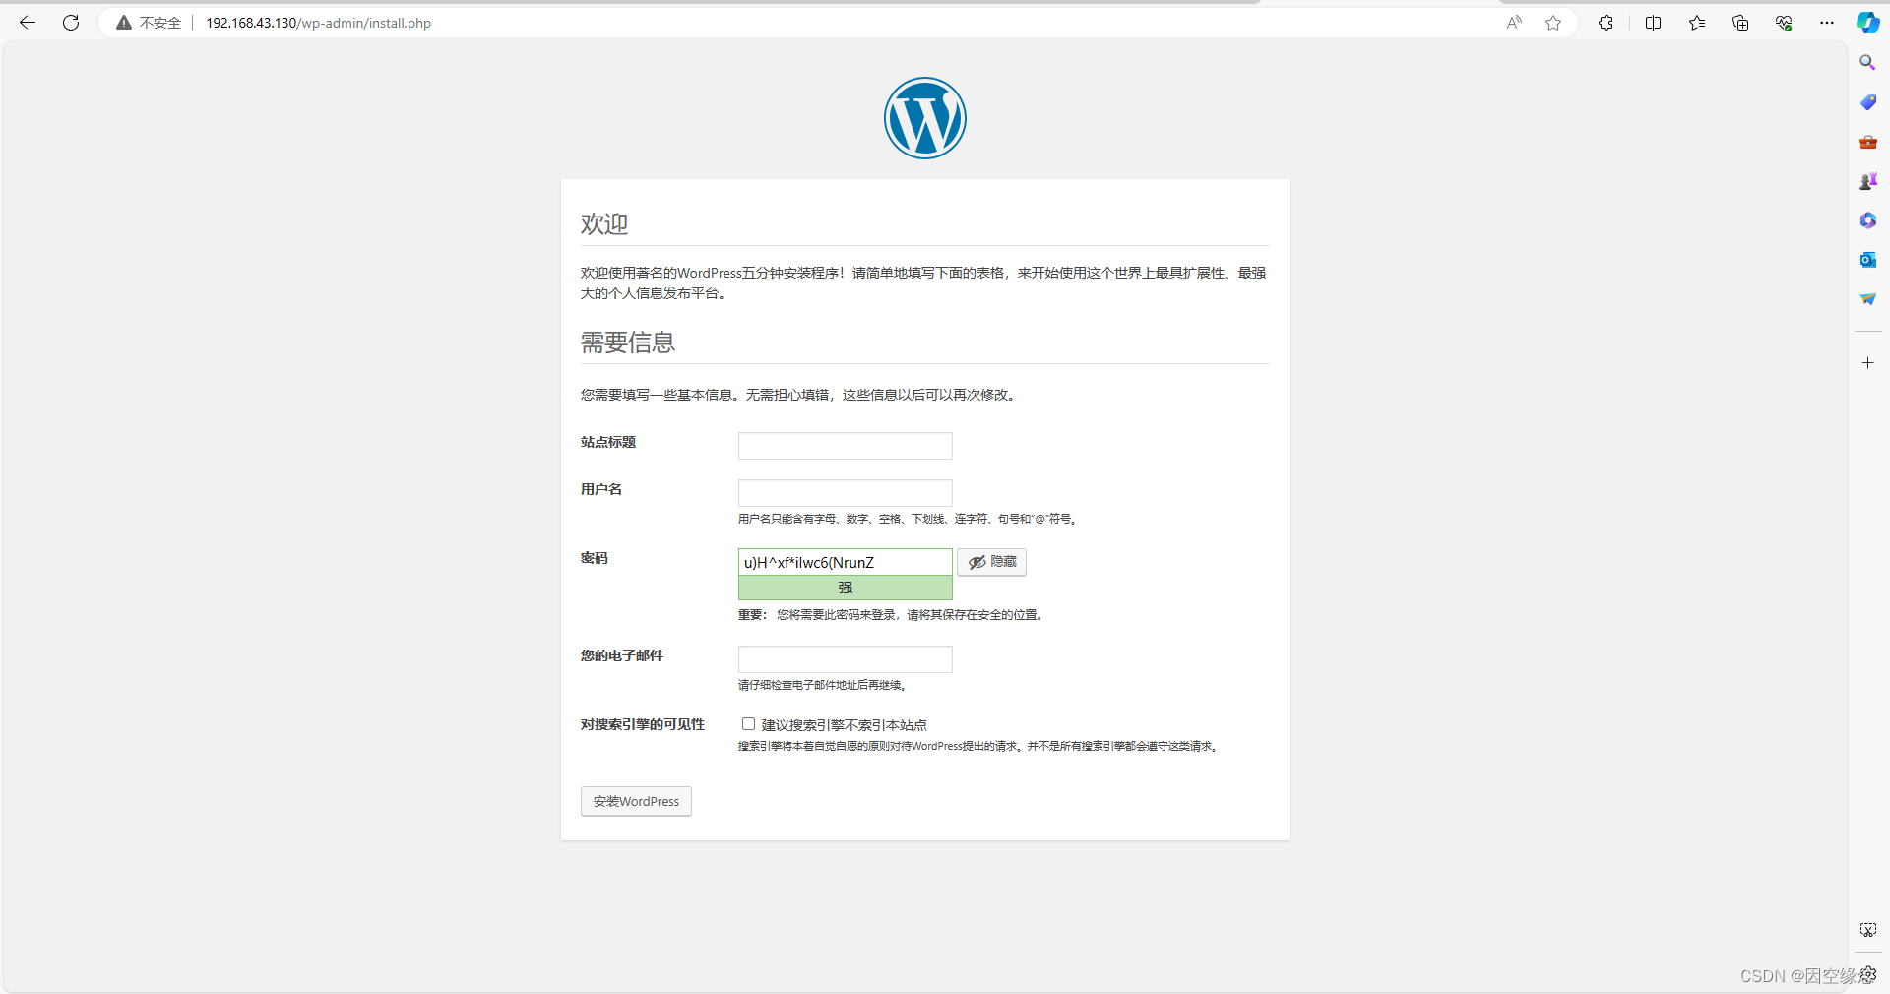Enable split screen view
Screen dimensions: 1890x994
tap(1654, 22)
